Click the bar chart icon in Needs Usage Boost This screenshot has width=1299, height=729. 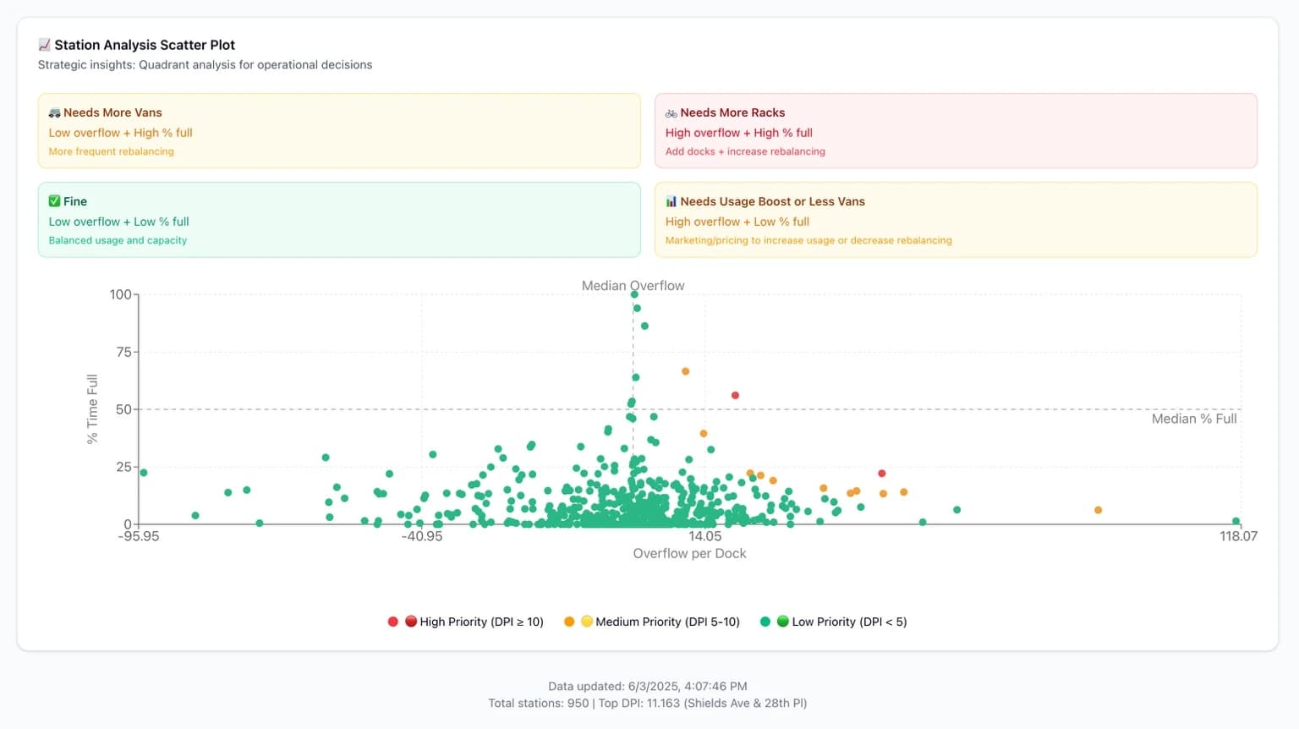(x=671, y=201)
